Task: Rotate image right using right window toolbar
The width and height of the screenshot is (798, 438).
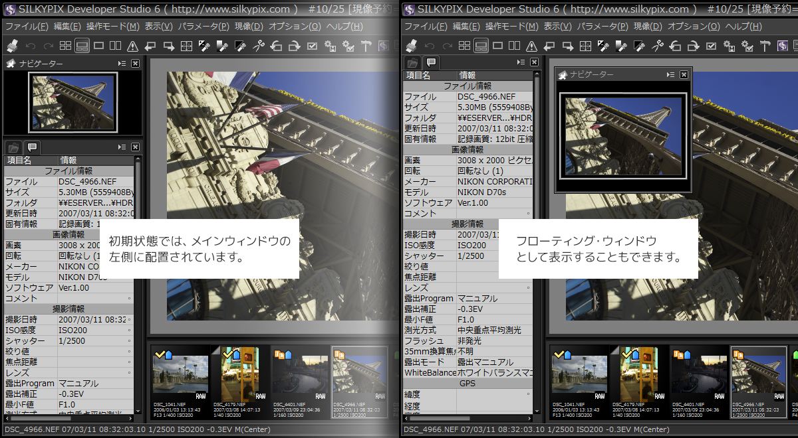Action: (x=692, y=46)
